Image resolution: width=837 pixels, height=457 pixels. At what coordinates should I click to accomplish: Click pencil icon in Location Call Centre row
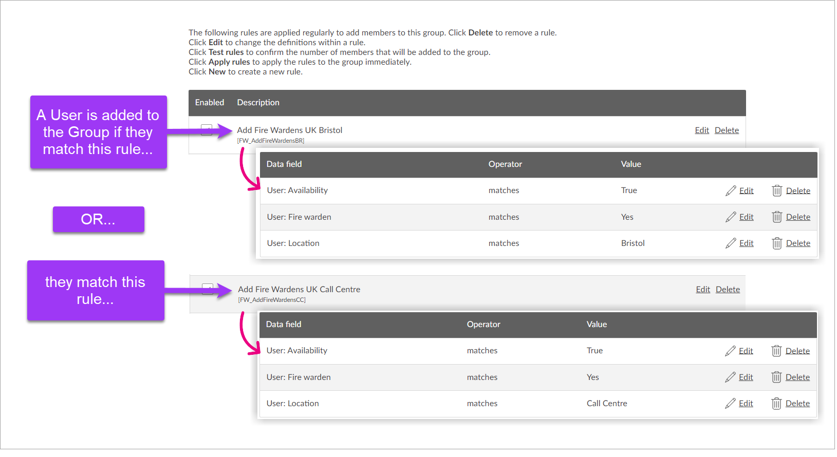tap(730, 404)
